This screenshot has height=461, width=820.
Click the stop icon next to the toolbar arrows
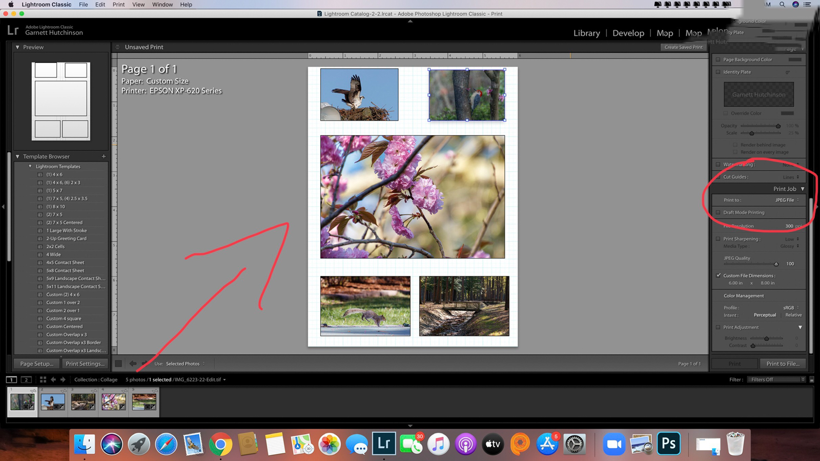click(x=118, y=364)
